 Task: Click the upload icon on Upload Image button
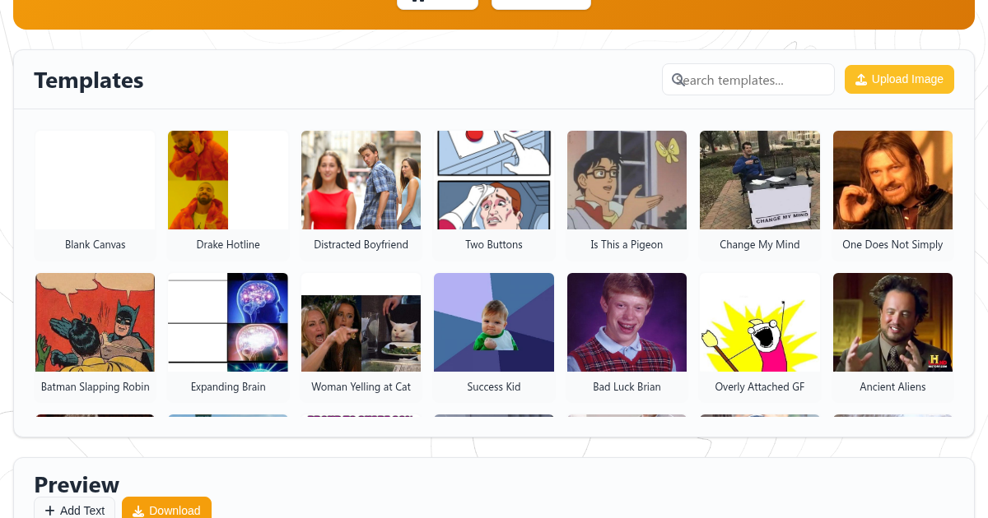pyautogui.click(x=861, y=79)
